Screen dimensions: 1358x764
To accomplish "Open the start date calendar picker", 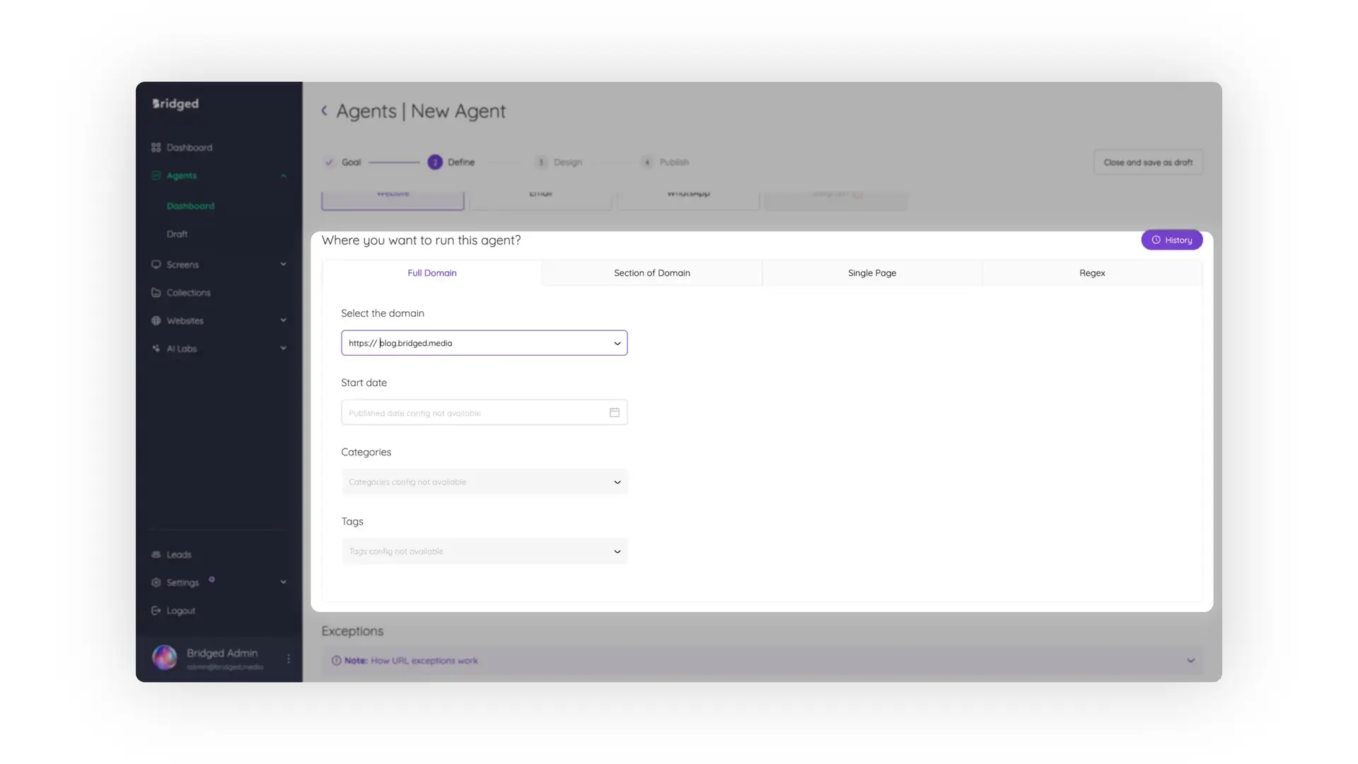I will tap(614, 412).
